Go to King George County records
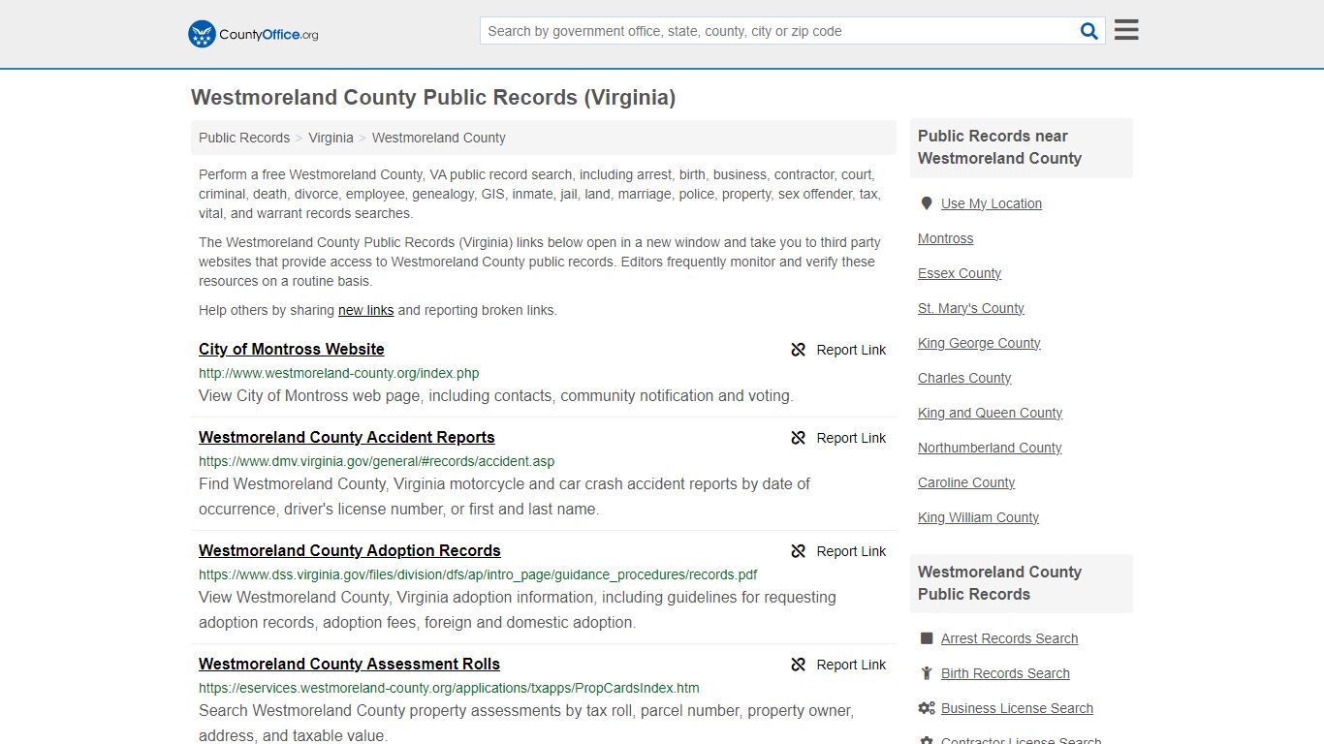This screenshot has height=744, width=1324. pos(979,343)
